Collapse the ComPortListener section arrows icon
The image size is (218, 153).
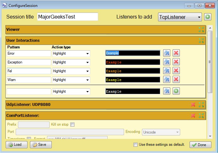(x=201, y=116)
